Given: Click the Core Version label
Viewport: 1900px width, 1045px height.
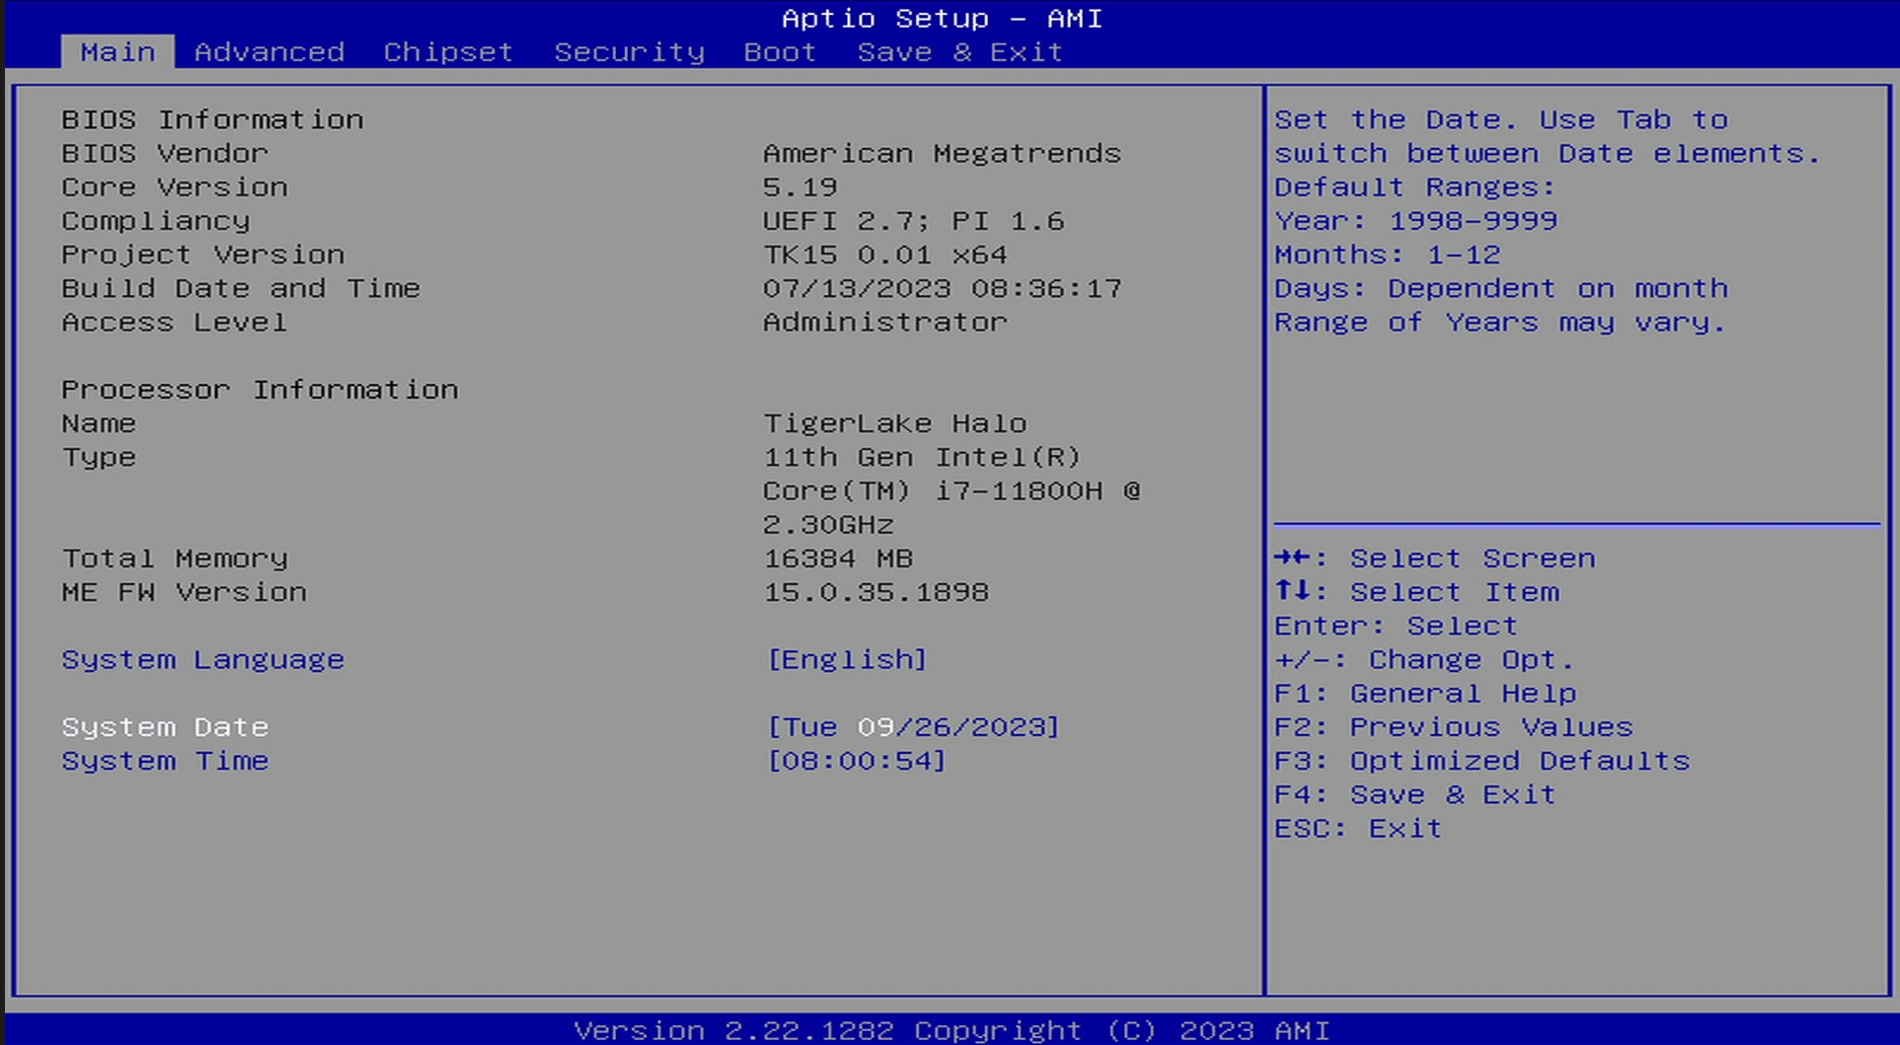Looking at the screenshot, I should pos(175,187).
